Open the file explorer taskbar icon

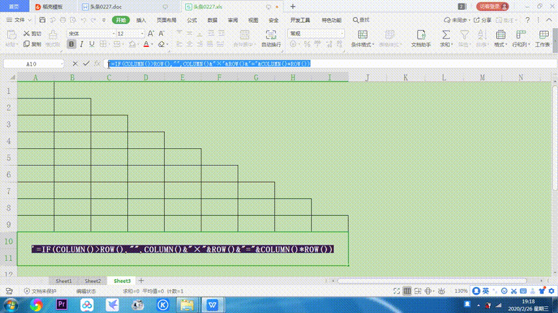(187, 305)
